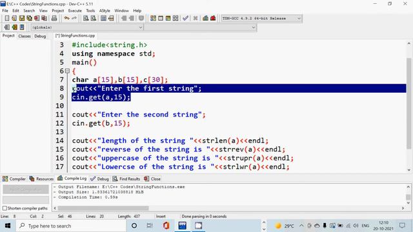Click the Close file toolbar icon
The width and height of the screenshot is (413, 232).
coord(37,18)
